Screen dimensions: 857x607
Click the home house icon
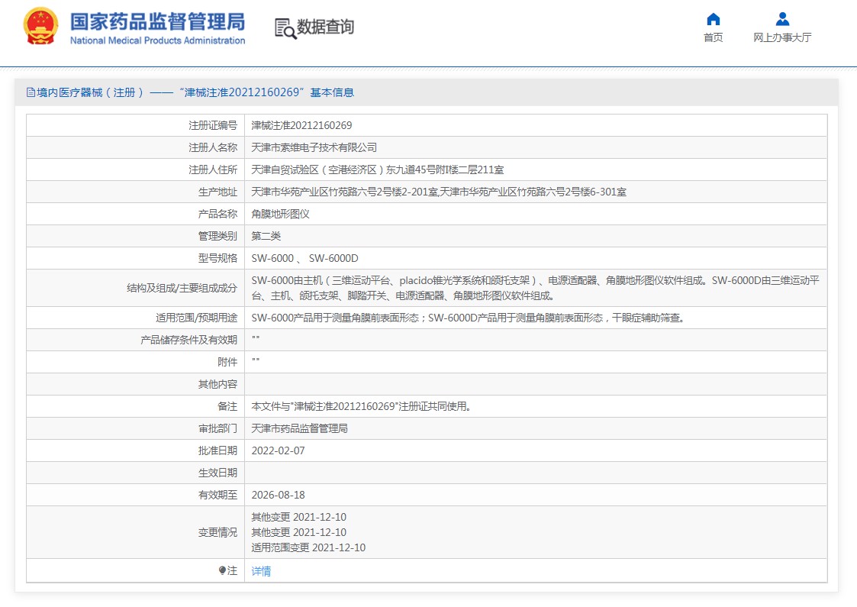(713, 19)
